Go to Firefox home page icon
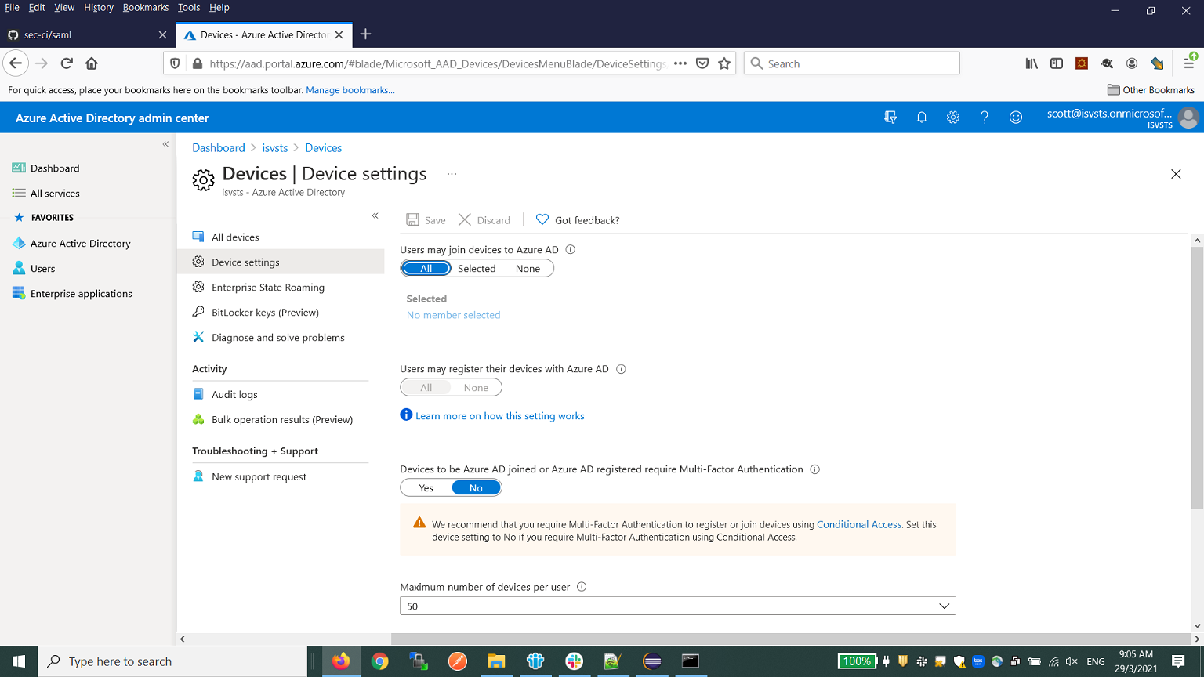1204x677 pixels. pos(92,63)
